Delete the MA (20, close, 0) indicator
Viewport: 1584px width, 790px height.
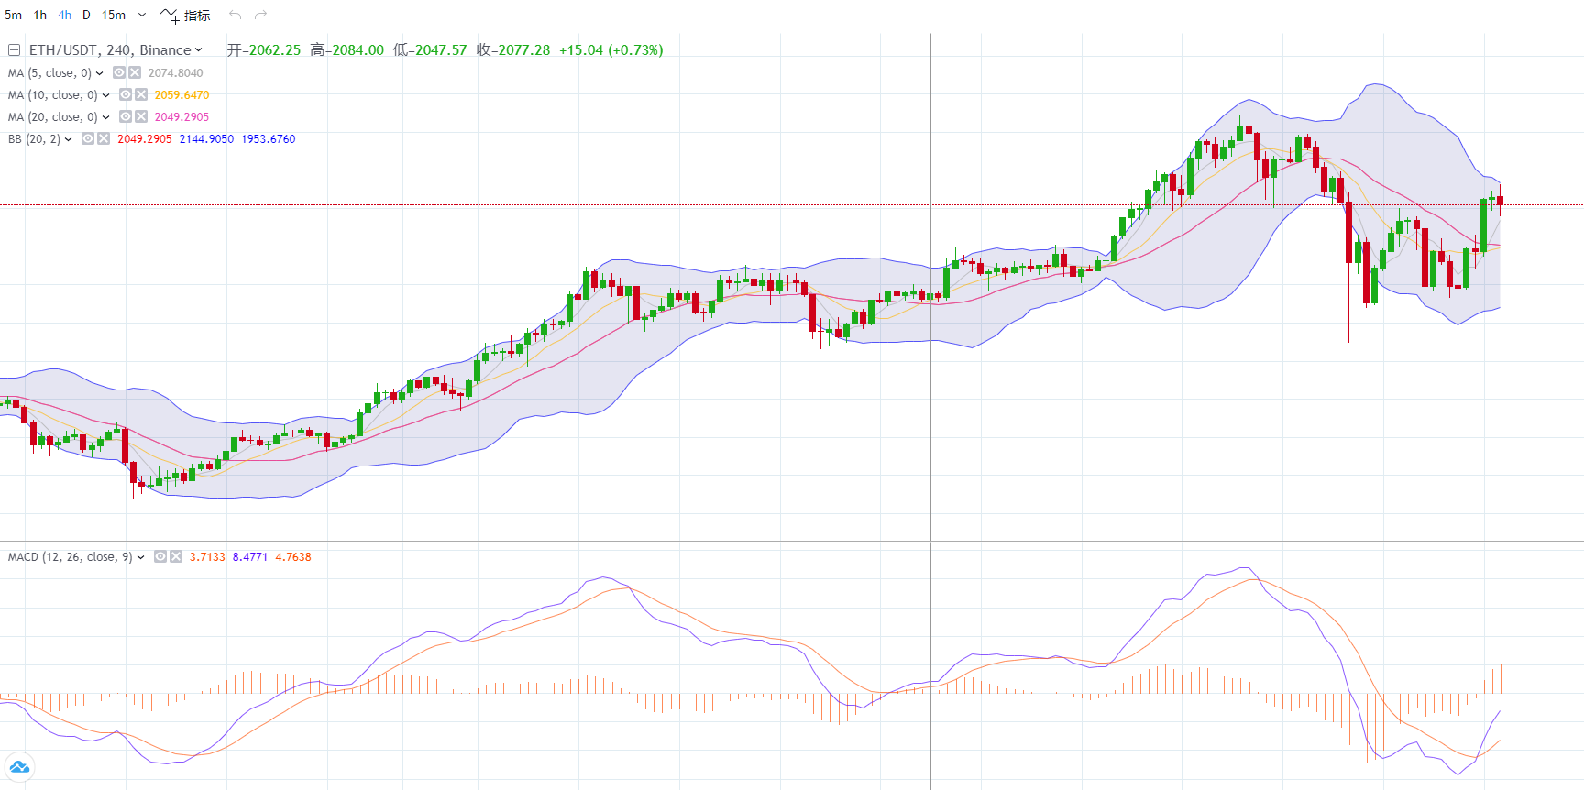click(141, 116)
